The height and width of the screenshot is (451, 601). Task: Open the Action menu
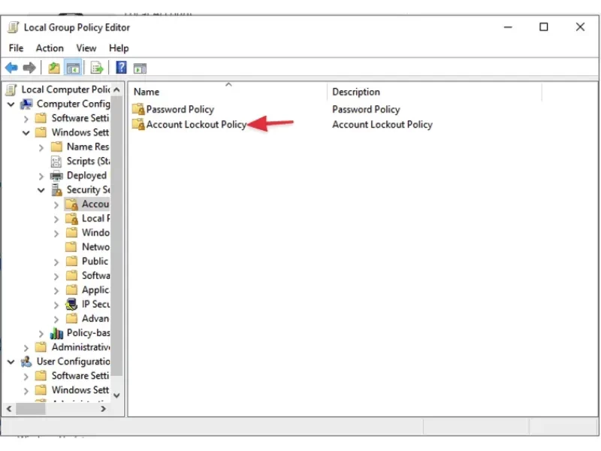click(x=50, y=48)
